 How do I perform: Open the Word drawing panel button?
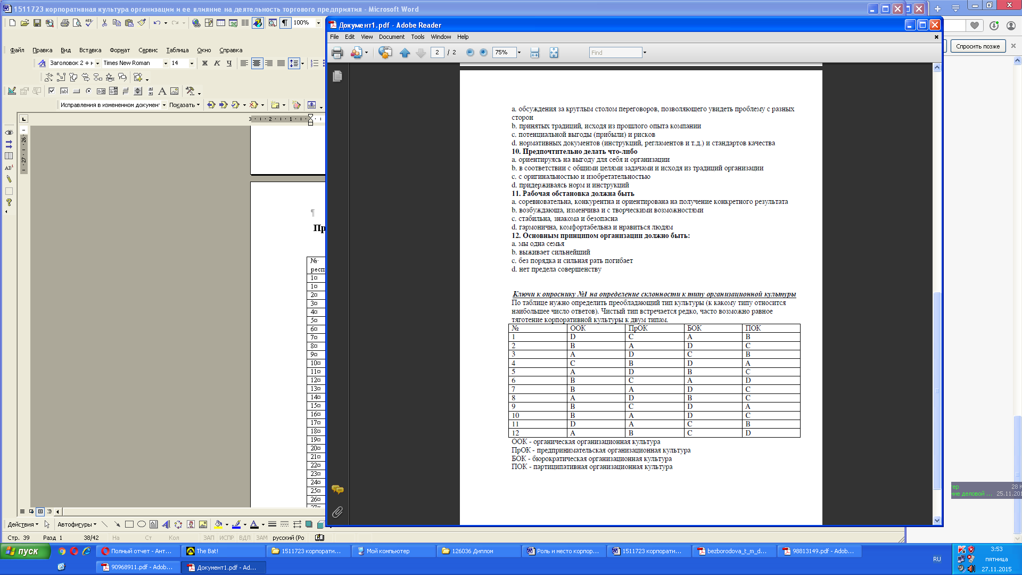click(x=258, y=23)
